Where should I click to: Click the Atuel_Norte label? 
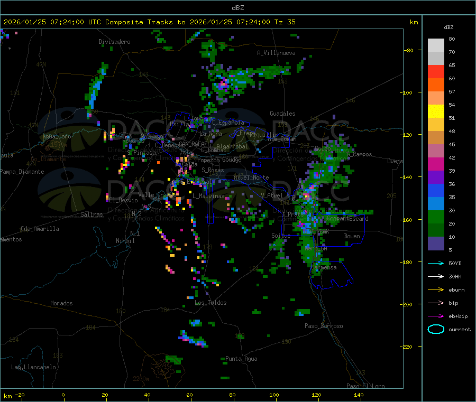pos(251,177)
